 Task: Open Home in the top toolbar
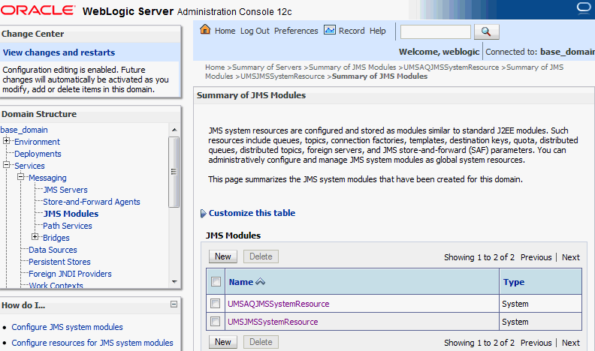225,31
